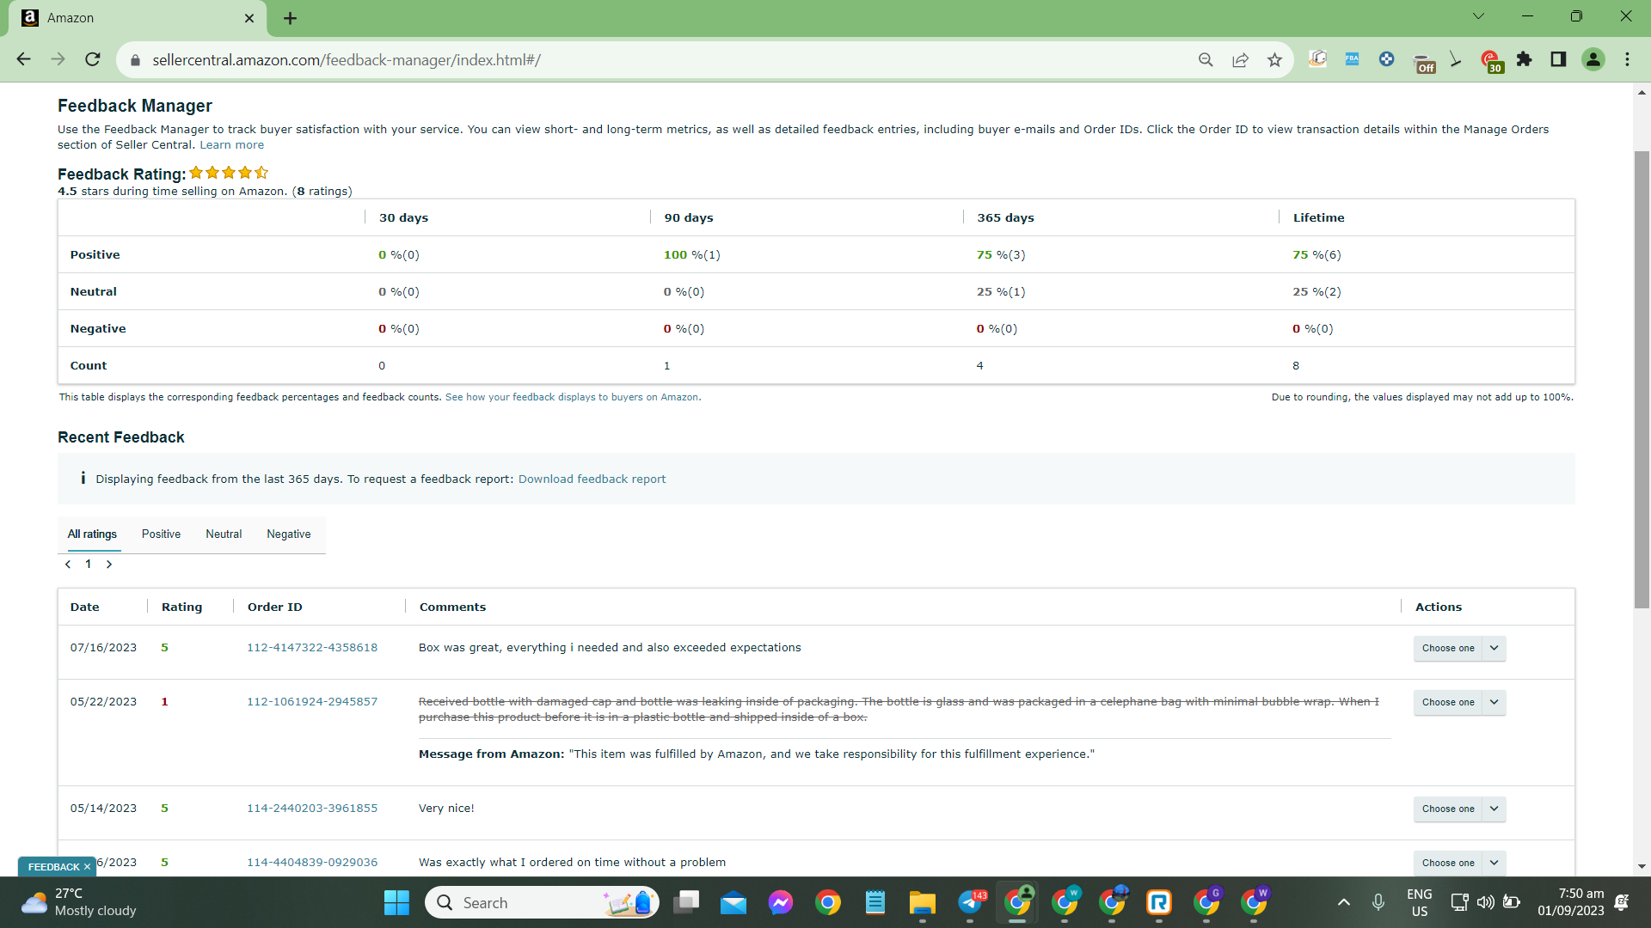Click the page vertical scrollbar
Image resolution: width=1651 pixels, height=928 pixels.
click(1642, 379)
